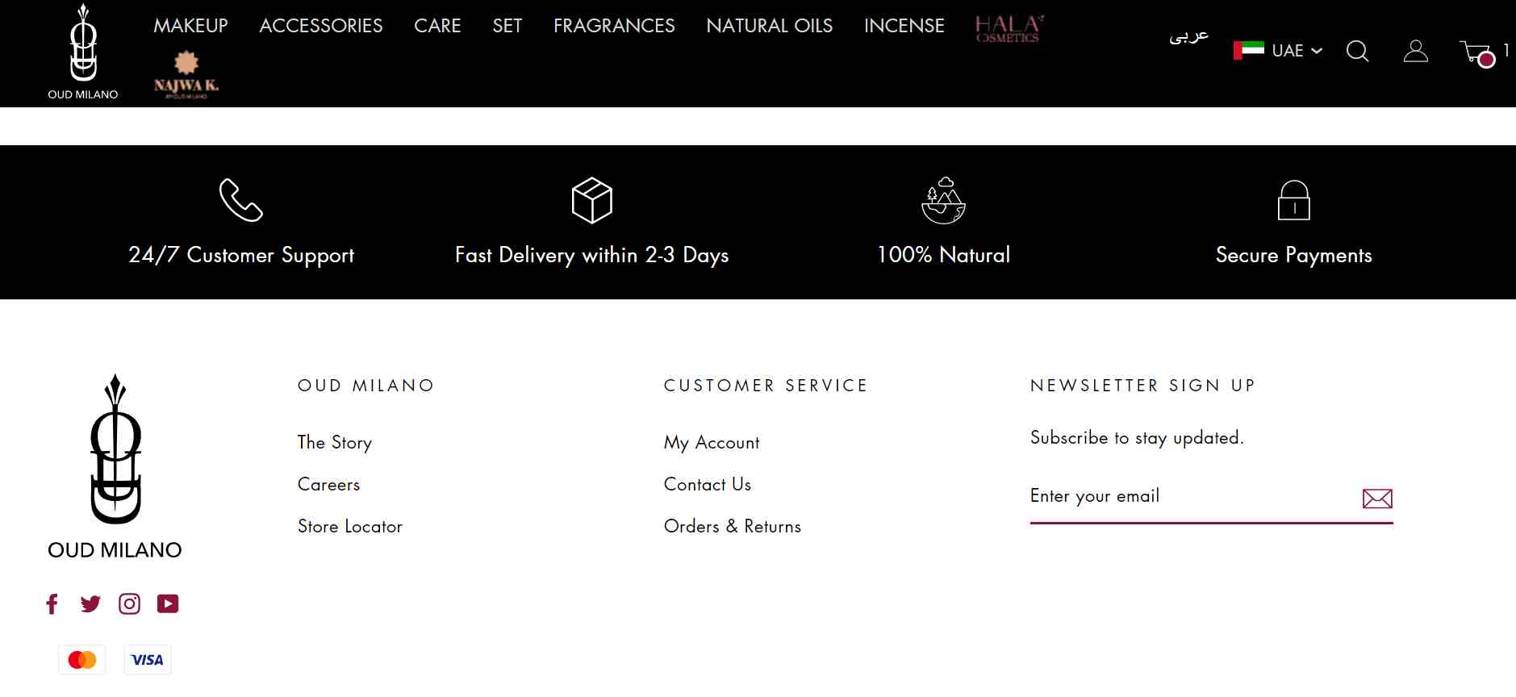Open the Store Locator link
This screenshot has height=697, width=1516.
[x=350, y=527]
